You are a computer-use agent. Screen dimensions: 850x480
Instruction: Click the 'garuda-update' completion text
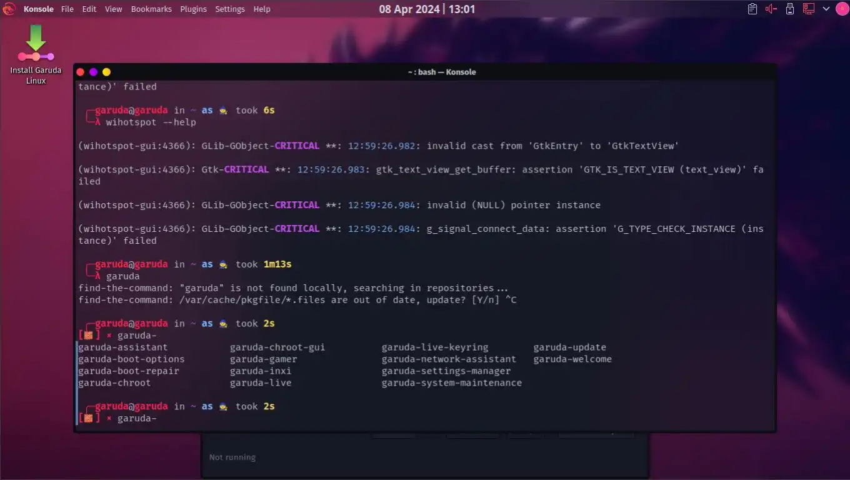click(570, 347)
